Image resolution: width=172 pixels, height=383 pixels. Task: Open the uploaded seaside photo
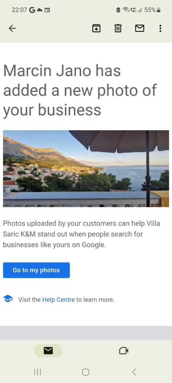point(86,169)
